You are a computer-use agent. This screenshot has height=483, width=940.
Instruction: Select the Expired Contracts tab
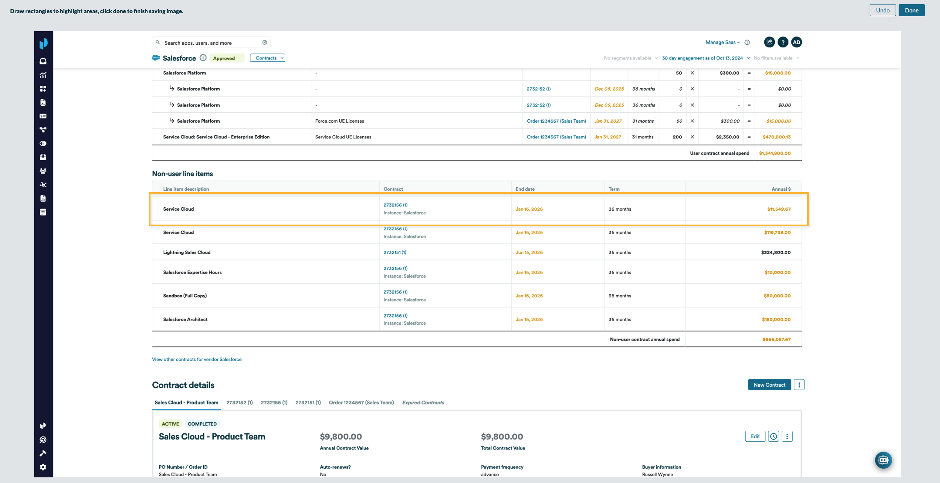423,402
